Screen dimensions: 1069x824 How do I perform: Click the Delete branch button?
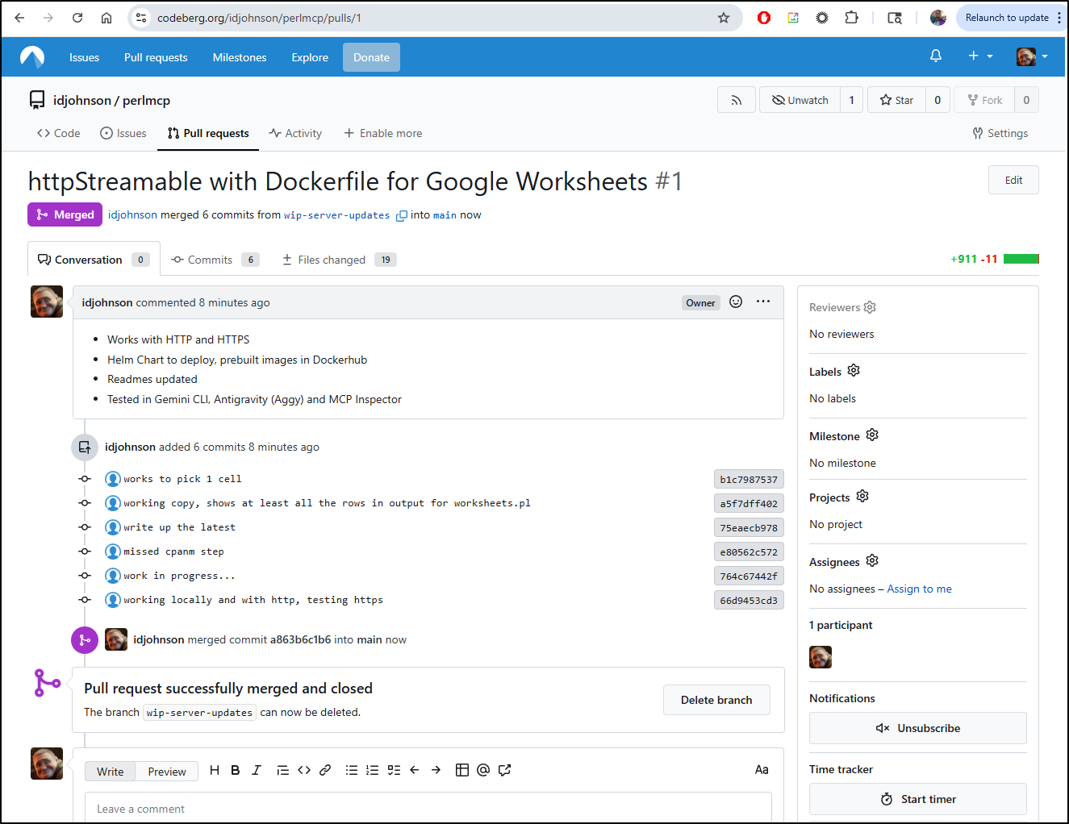click(x=716, y=700)
